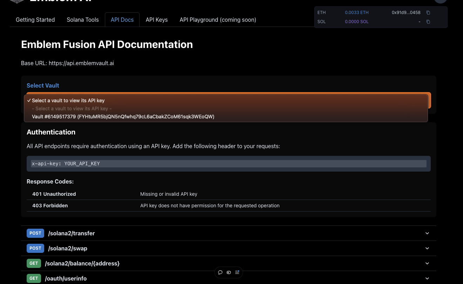Click the GET badge for /oauth/userinfo
The image size is (463, 284).
[34, 278]
